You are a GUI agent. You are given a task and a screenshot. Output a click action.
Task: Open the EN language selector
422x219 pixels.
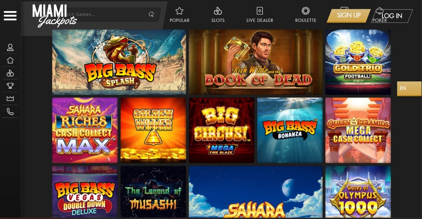(409, 88)
